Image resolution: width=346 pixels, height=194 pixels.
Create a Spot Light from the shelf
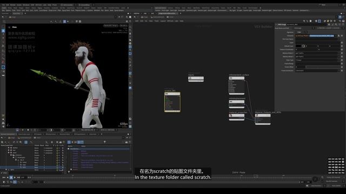pos(174,10)
